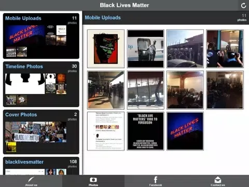Open the Timeline Photos album

pyautogui.click(x=41, y=84)
